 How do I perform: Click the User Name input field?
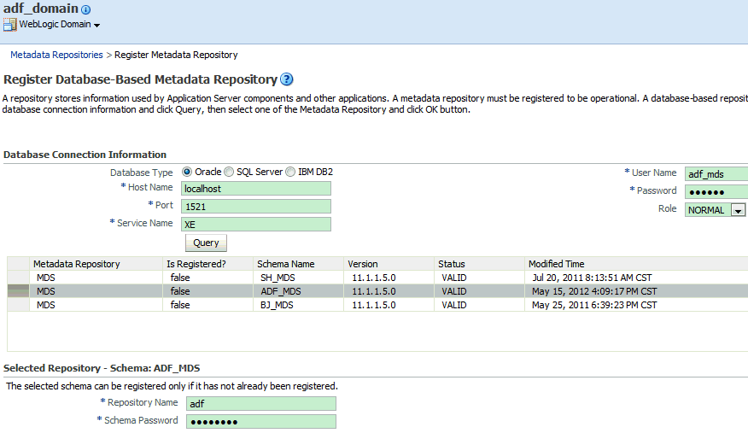tap(716, 174)
